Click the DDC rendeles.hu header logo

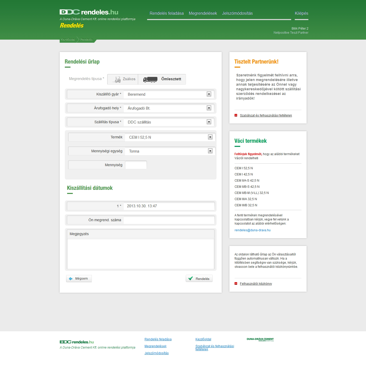tap(89, 12)
